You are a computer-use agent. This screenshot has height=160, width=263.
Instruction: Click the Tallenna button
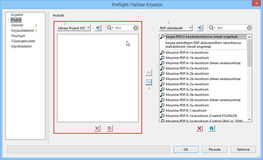(243, 149)
